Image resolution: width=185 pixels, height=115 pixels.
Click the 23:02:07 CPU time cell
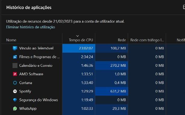pyautogui.click(x=79, y=48)
